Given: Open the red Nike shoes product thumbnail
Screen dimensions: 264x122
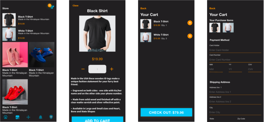Looking at the screenshot, I should coord(15,92).
